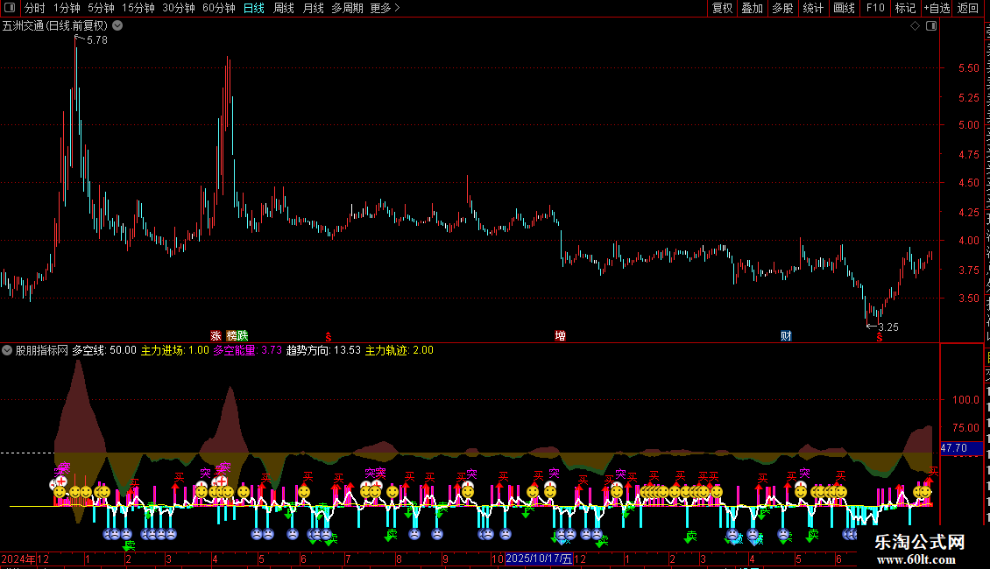Switch to 15分钟 period

[138, 8]
